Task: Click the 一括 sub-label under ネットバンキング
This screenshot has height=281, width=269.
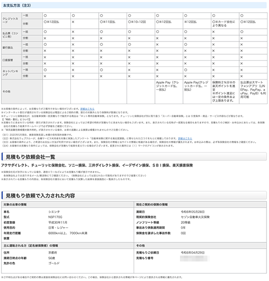Action: coord(32,70)
